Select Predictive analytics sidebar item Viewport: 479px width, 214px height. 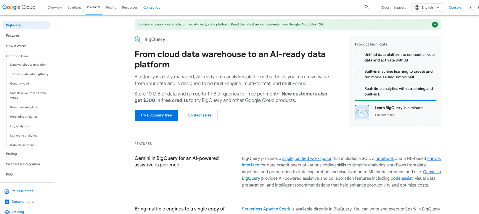(x=24, y=117)
